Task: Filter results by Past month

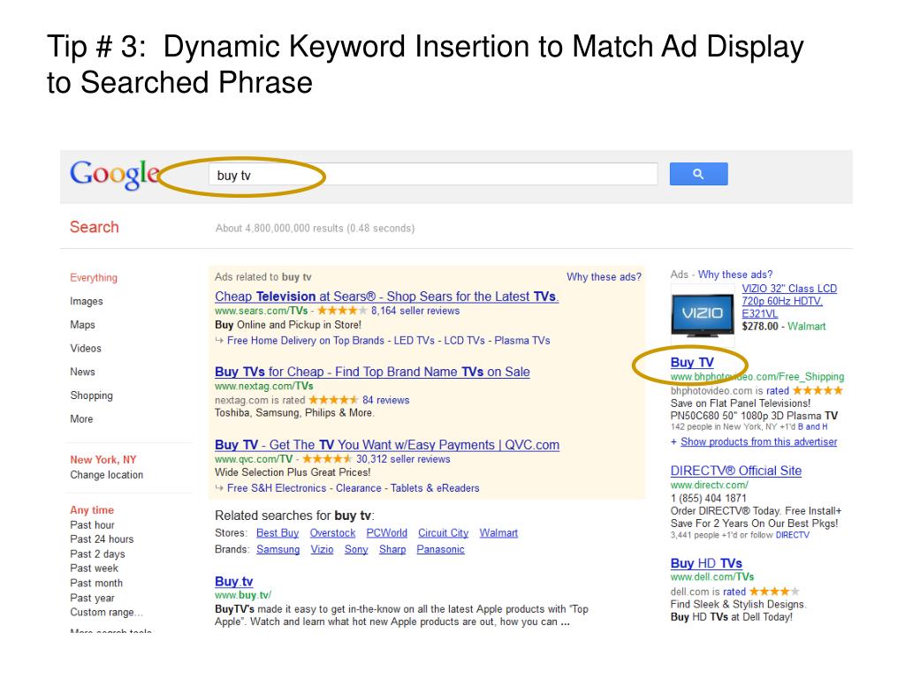Action: tap(96, 583)
